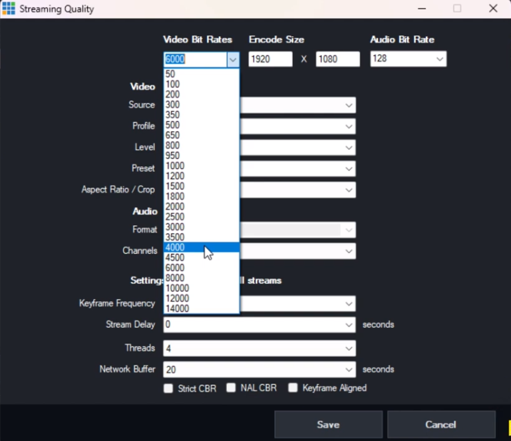This screenshot has height=441, width=511.
Task: Open the Network Buffer dropdown
Action: (x=259, y=370)
